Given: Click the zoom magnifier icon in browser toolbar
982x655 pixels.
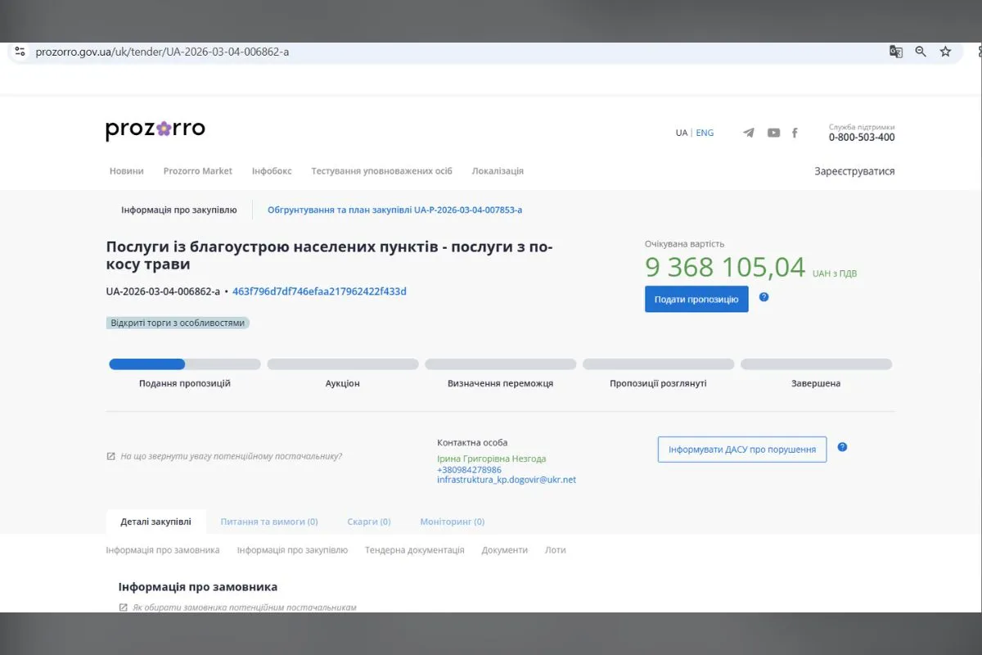Looking at the screenshot, I should pos(921,51).
